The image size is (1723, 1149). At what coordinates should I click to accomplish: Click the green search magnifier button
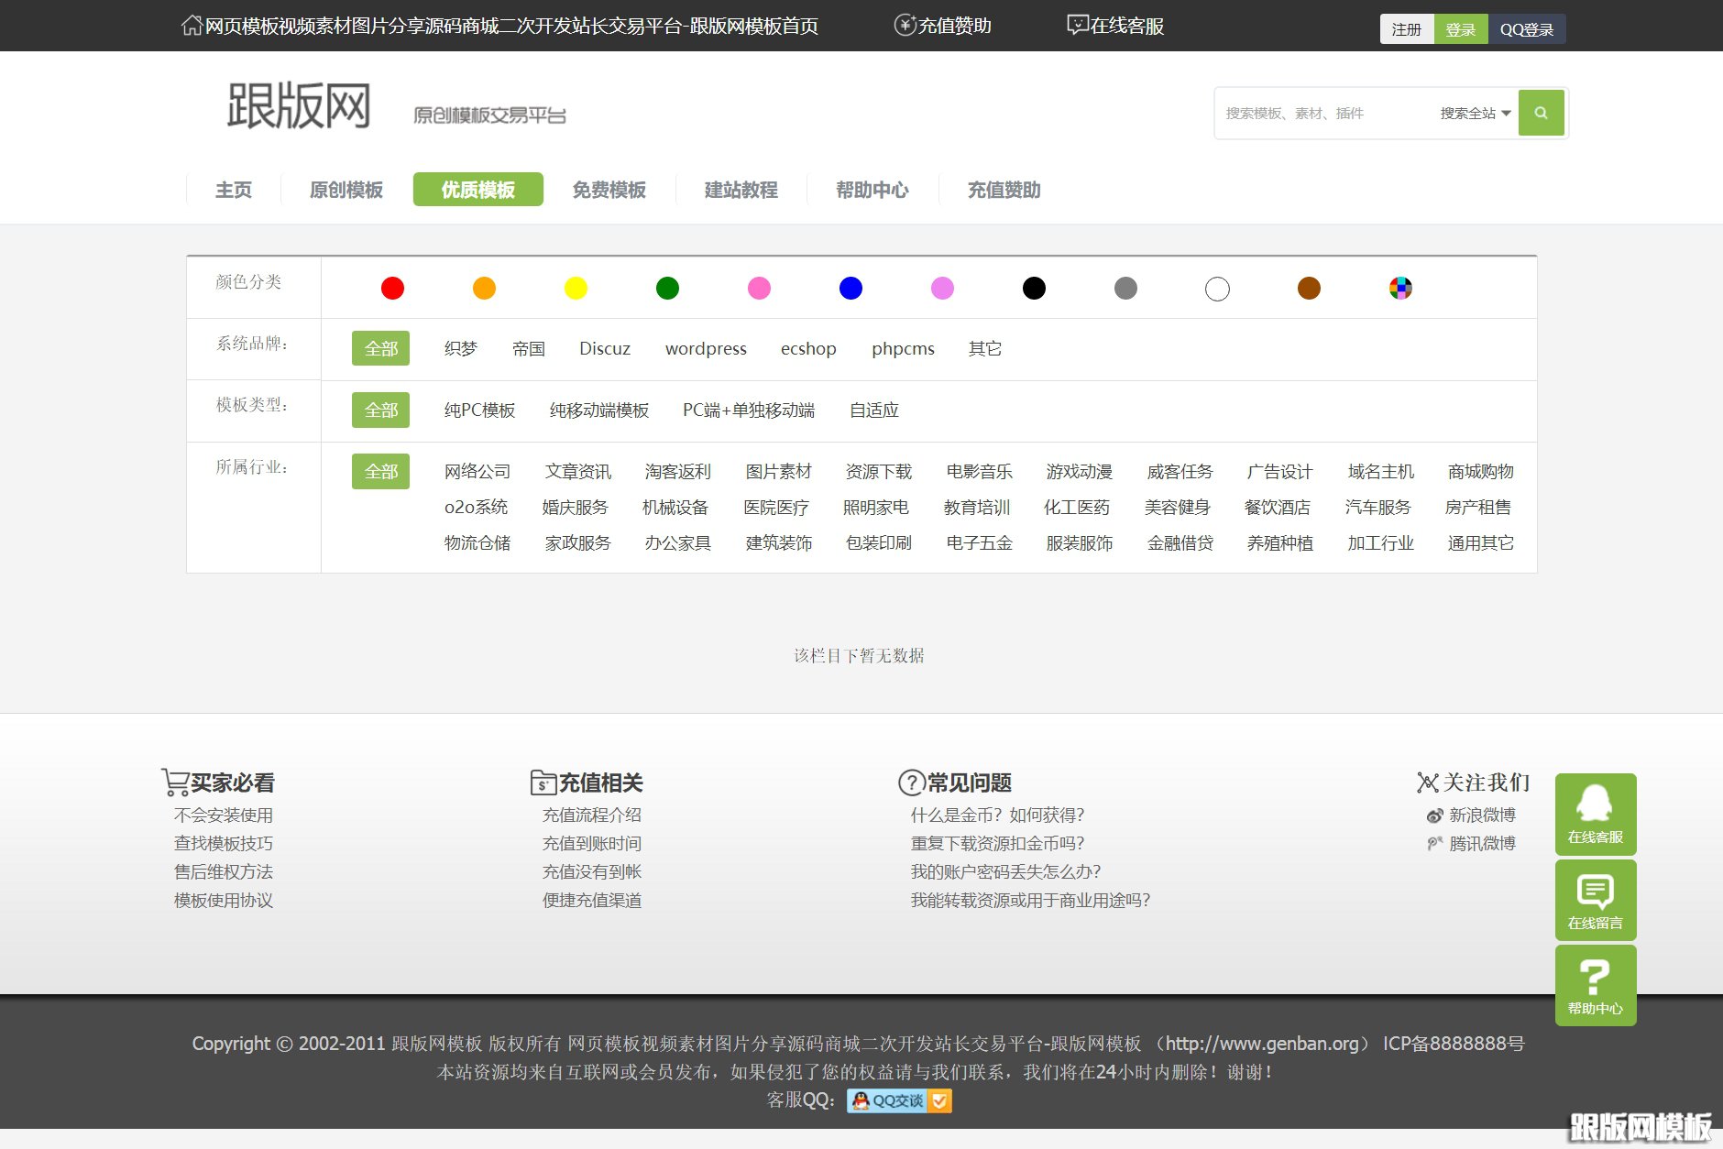pos(1542,113)
